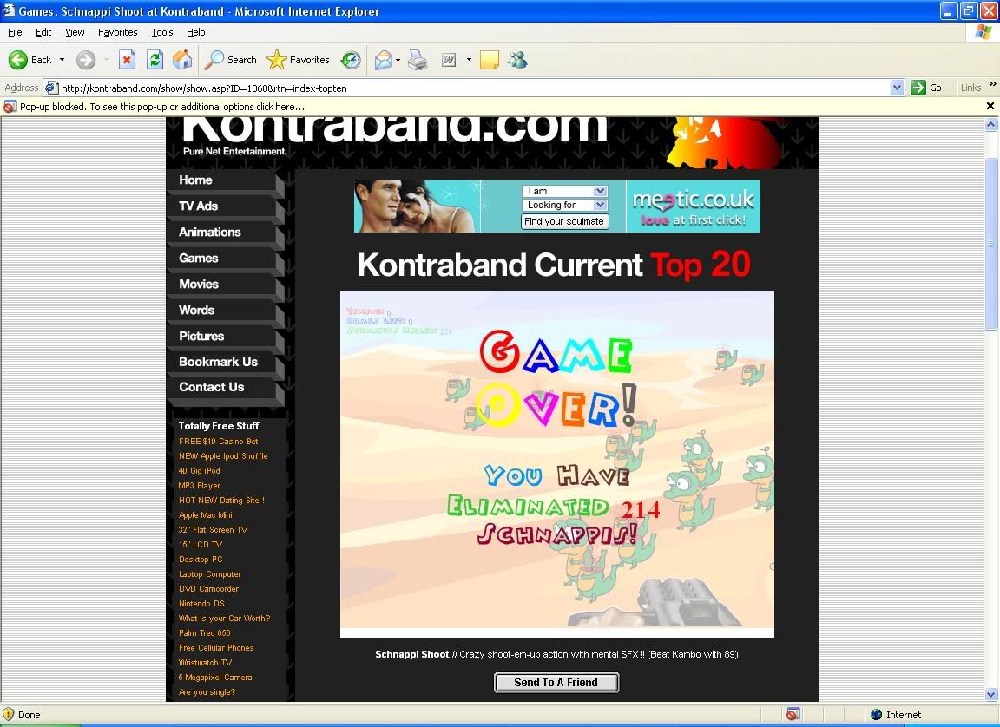Viewport: 1000px width, 727px height.
Task: Refresh the page with the green arrows icon
Action: point(155,60)
